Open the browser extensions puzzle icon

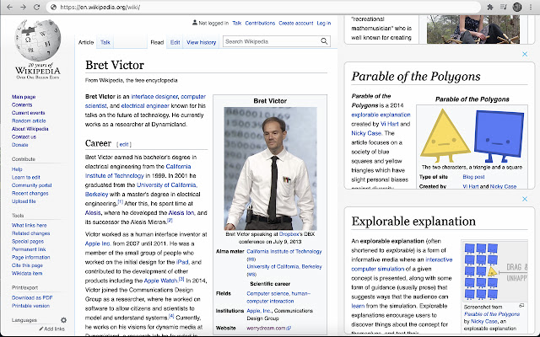click(x=492, y=7)
